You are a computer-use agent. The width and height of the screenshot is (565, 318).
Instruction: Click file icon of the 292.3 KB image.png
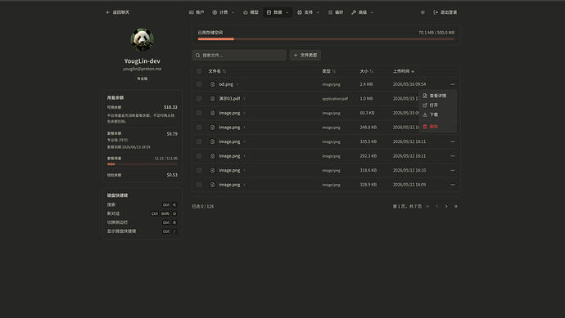[212, 156]
